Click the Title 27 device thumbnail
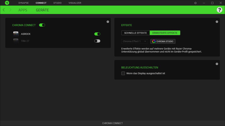 pos(16,41)
